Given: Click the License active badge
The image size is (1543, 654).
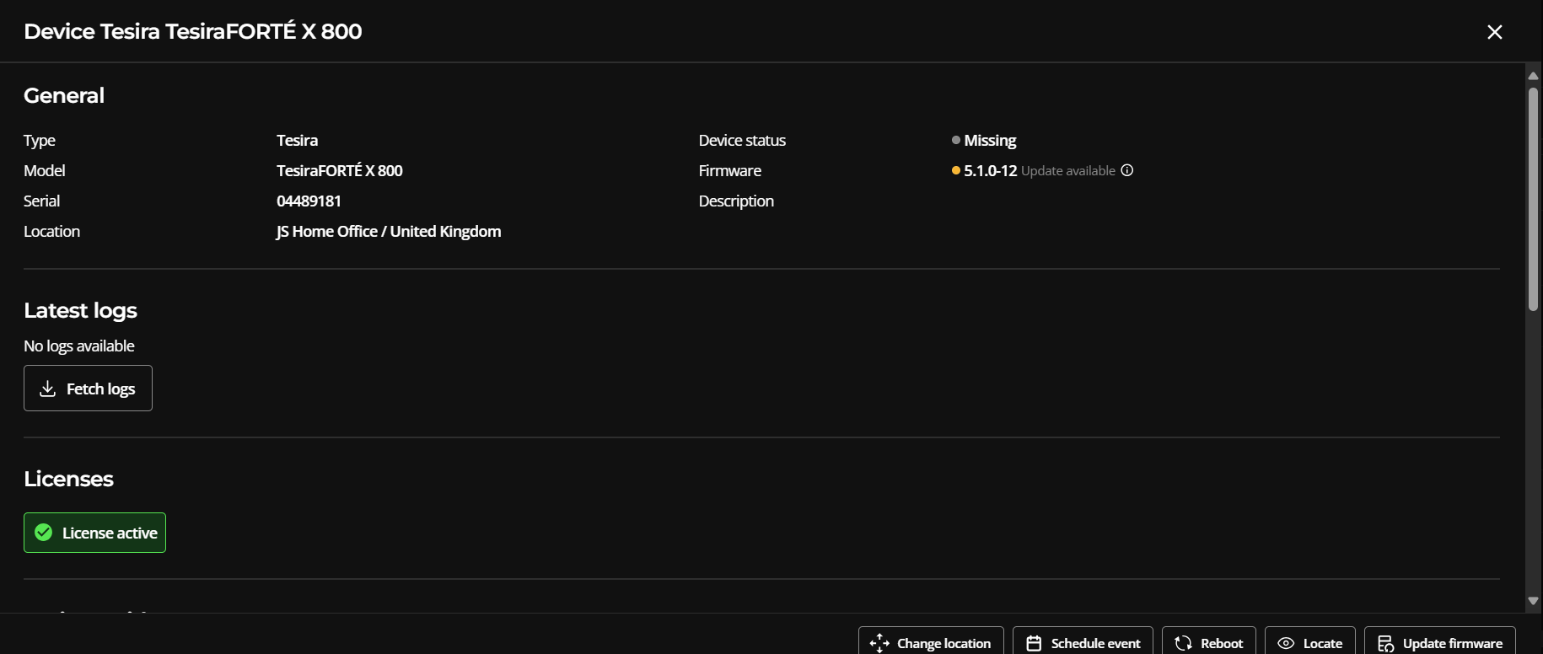Looking at the screenshot, I should pyautogui.click(x=94, y=533).
